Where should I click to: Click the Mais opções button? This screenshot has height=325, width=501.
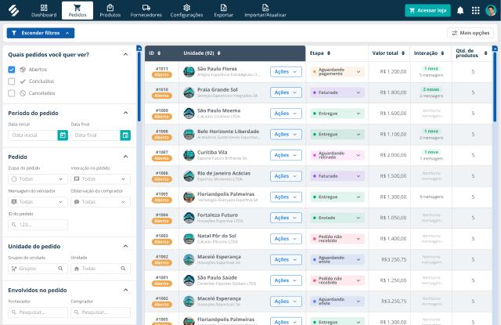pos(470,33)
